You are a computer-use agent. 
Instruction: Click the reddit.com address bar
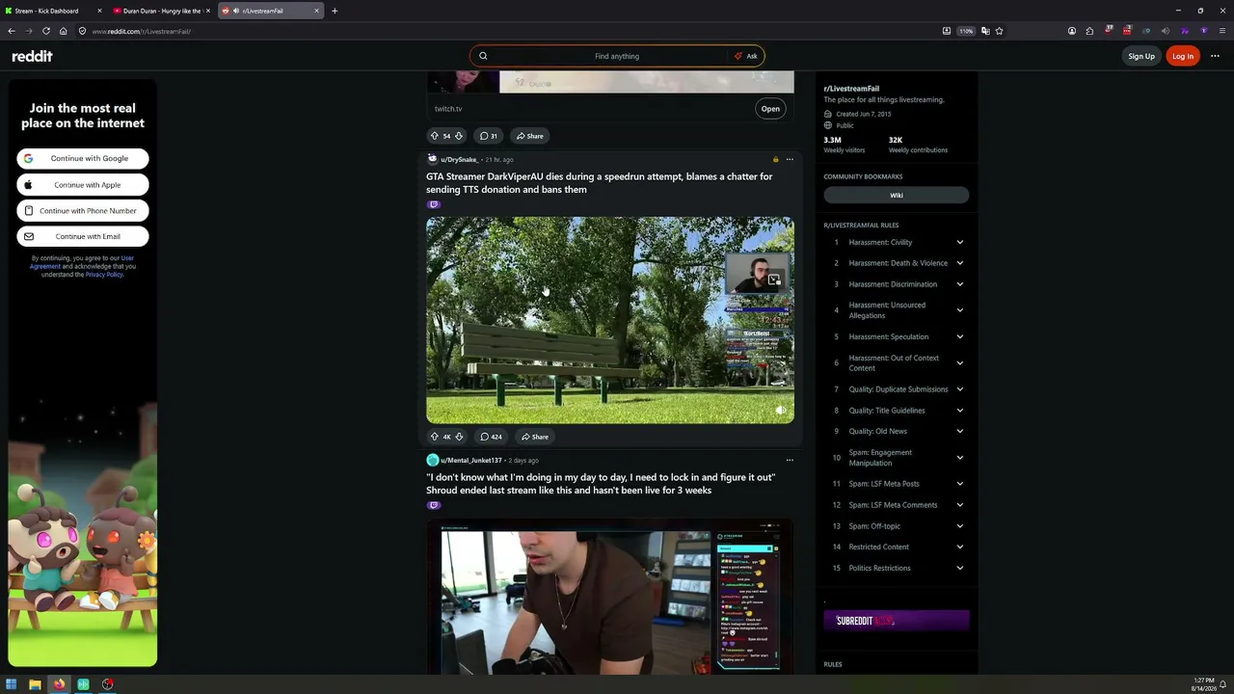506,31
